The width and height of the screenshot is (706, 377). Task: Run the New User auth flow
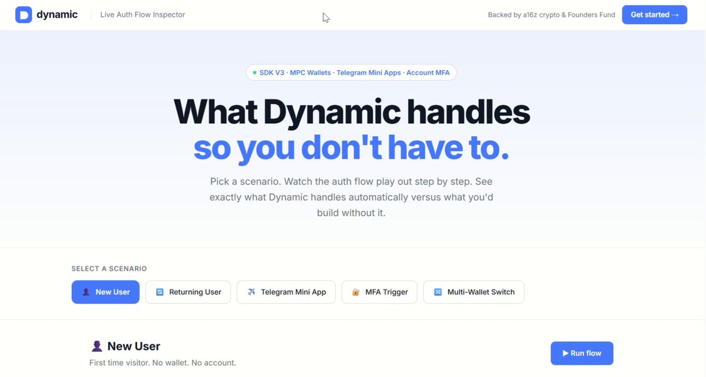582,353
